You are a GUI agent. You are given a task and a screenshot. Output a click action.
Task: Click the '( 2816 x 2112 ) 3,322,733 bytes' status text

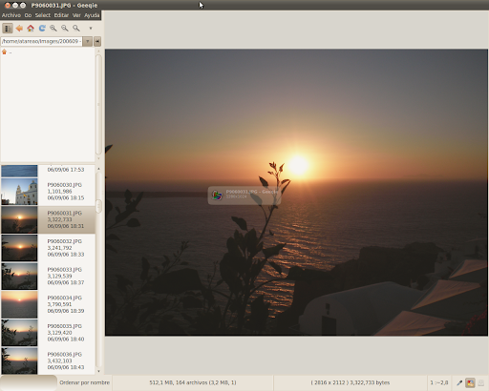(x=351, y=382)
